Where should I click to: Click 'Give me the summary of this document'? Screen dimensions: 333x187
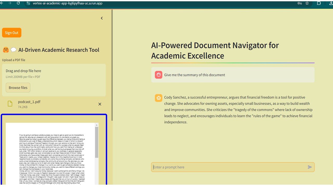(195, 75)
